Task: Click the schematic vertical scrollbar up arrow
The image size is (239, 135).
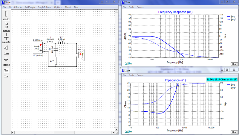Action: (117, 11)
